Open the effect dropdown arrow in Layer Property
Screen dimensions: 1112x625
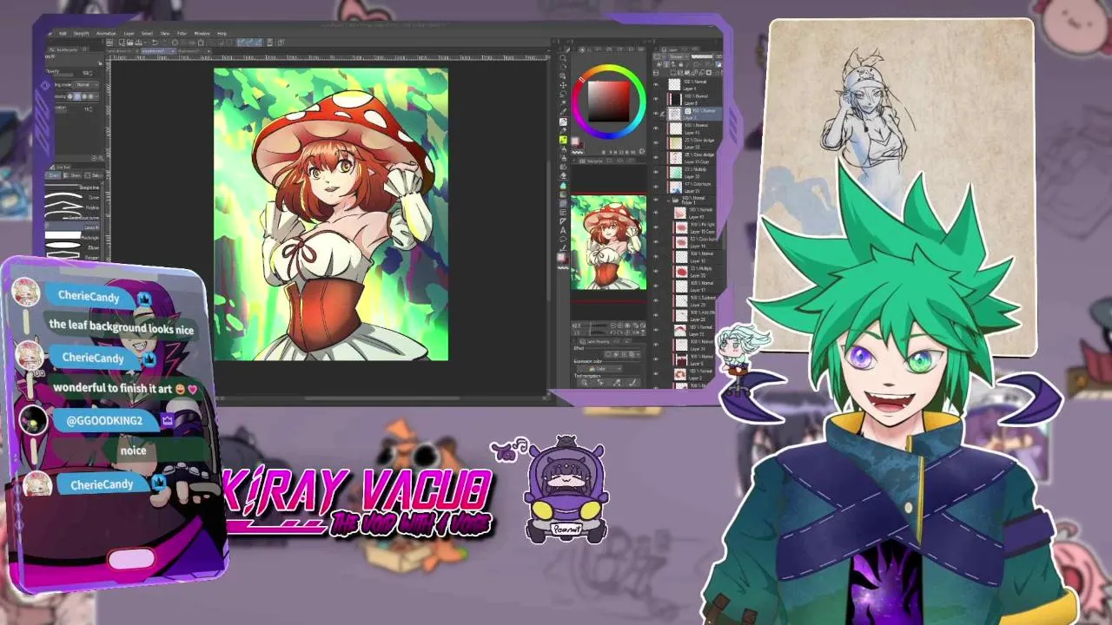(638, 354)
